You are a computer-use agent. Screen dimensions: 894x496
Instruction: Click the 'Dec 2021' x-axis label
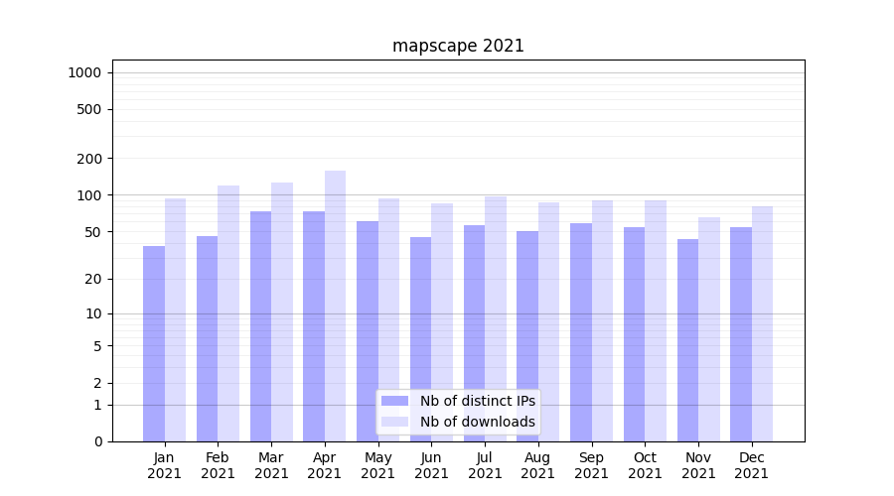[x=752, y=465]
